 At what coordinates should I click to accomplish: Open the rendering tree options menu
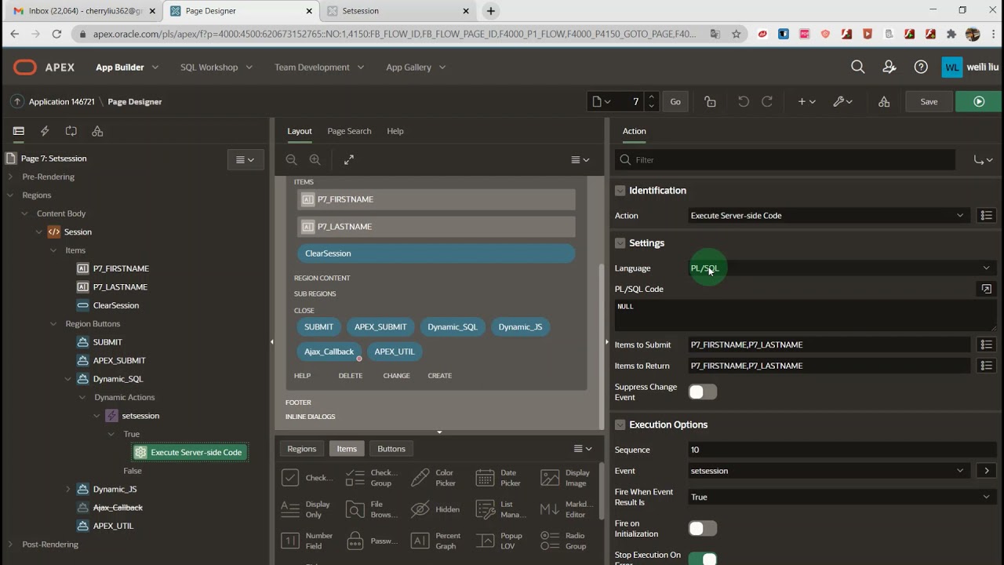tap(246, 159)
